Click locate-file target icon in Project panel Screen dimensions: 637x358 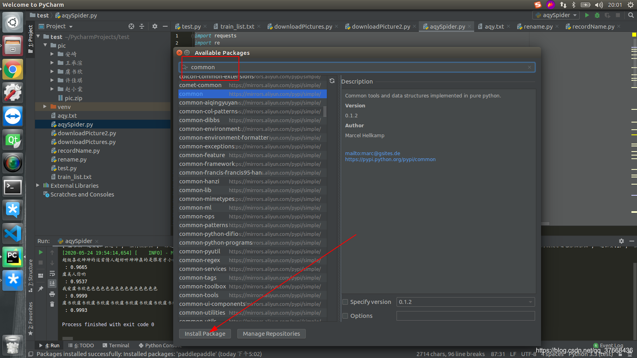tap(131, 26)
